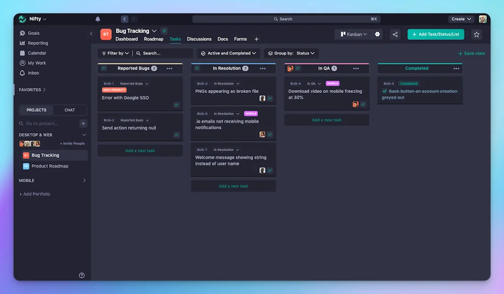Open the Active and Completed filter dropdown
Viewport: 504px width, 294px height.
click(228, 53)
